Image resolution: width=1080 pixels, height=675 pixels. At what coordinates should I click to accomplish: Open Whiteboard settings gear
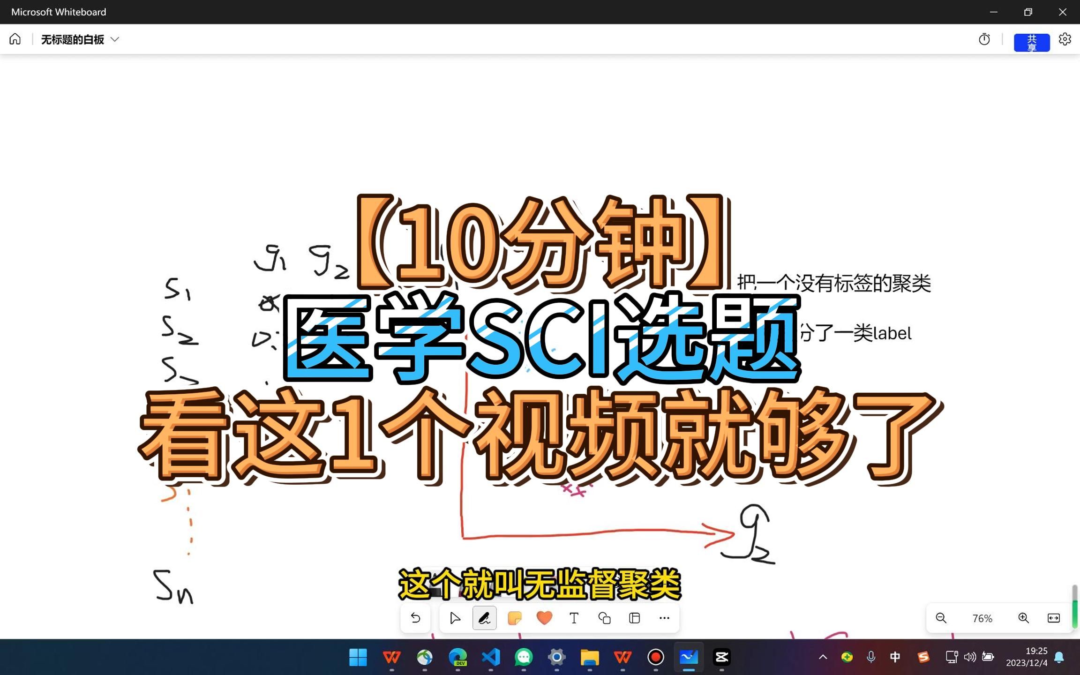click(1065, 39)
